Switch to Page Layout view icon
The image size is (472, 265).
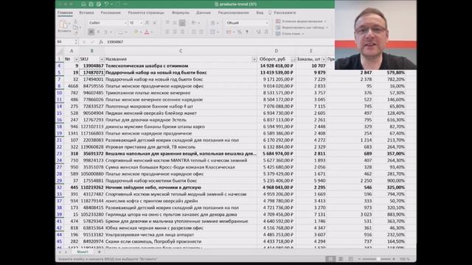(x=341, y=258)
